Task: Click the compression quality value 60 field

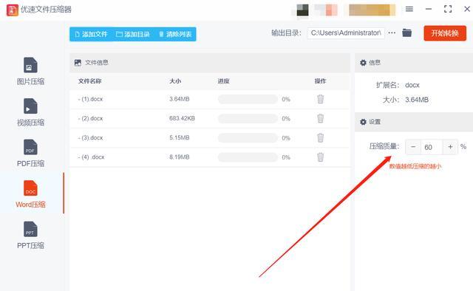Action: pos(432,147)
